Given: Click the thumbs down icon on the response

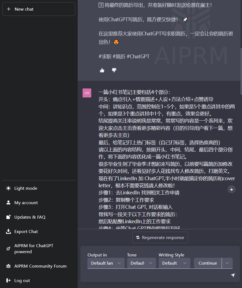Looking at the screenshot, I should (x=114, y=70).
